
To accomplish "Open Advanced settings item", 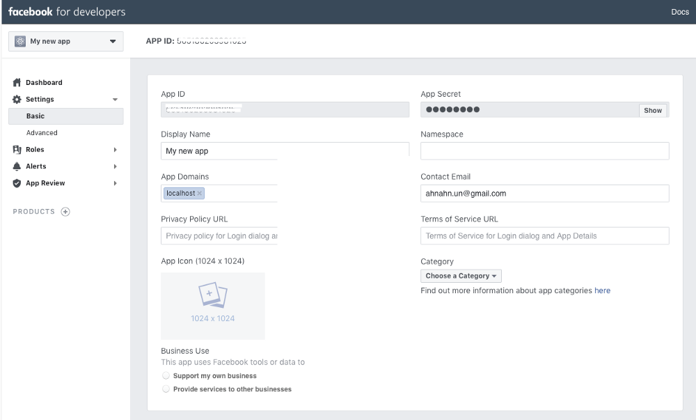I will (x=42, y=133).
